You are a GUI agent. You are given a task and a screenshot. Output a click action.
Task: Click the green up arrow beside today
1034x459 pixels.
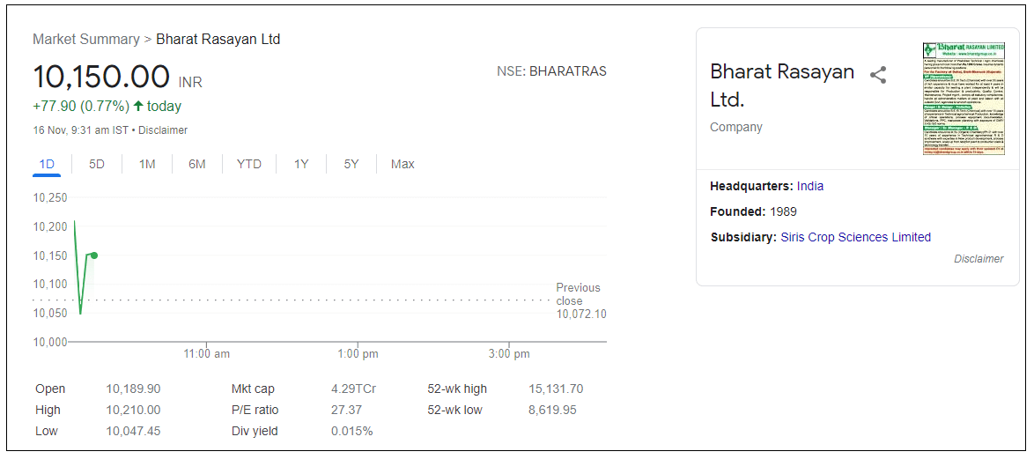[x=138, y=107]
